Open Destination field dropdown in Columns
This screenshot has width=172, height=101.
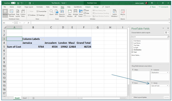tap(167, 72)
